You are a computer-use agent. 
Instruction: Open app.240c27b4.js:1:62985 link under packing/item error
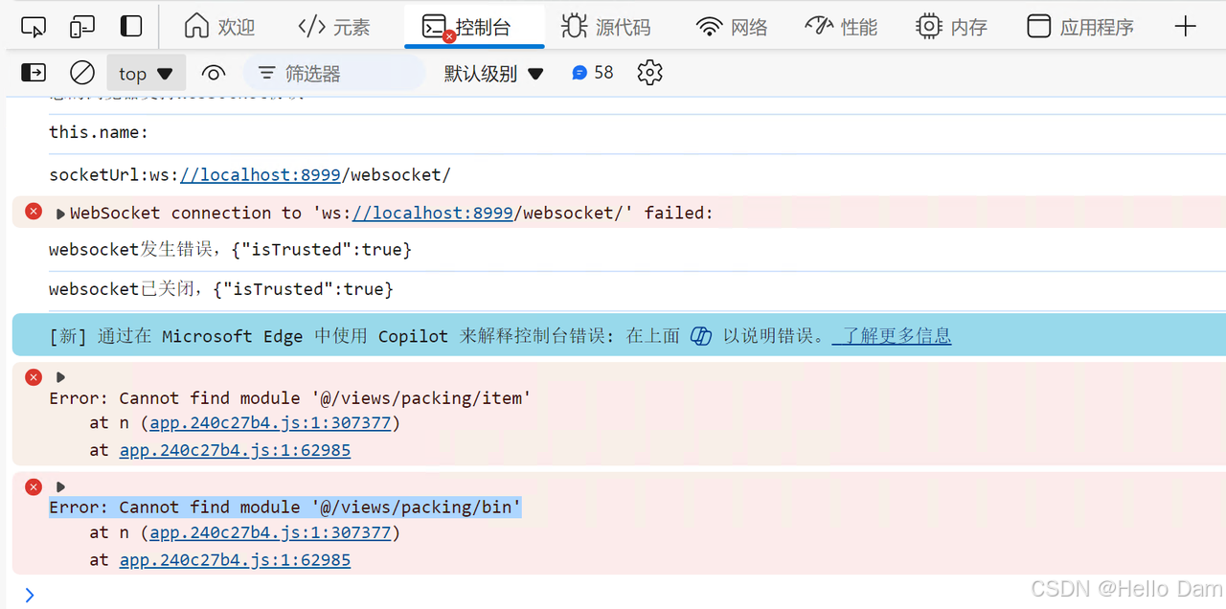235,450
